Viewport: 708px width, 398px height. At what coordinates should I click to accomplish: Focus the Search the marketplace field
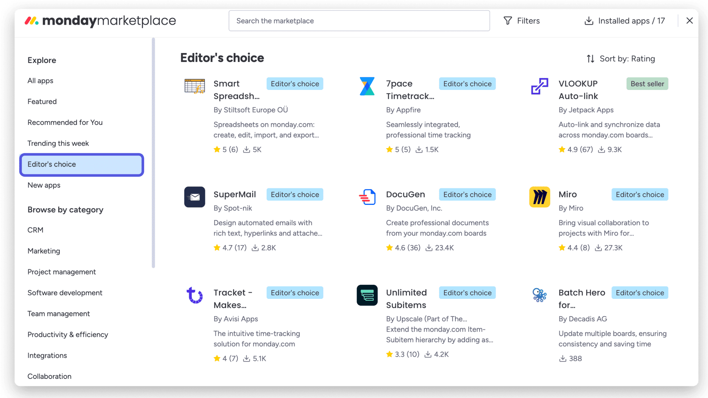359,21
